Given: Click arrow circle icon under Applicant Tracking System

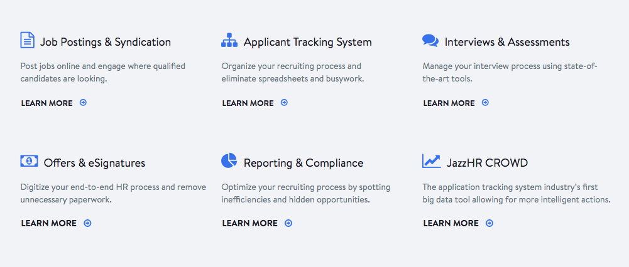Looking at the screenshot, I should pyautogui.click(x=284, y=103).
